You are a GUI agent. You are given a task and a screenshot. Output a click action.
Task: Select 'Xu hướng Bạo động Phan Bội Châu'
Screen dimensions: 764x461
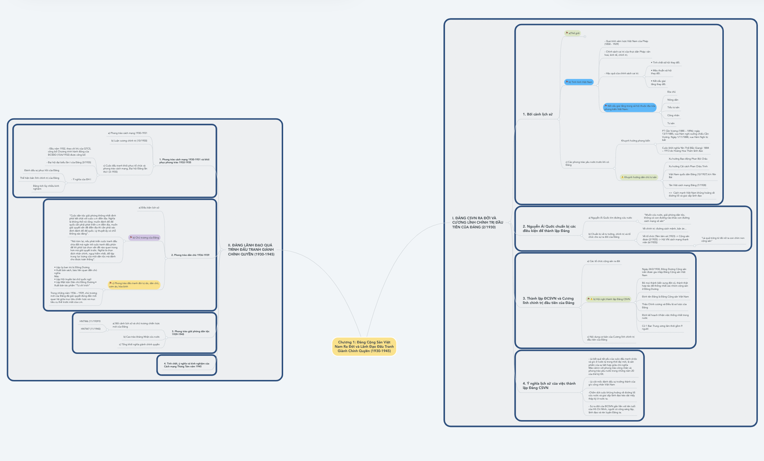(688, 159)
